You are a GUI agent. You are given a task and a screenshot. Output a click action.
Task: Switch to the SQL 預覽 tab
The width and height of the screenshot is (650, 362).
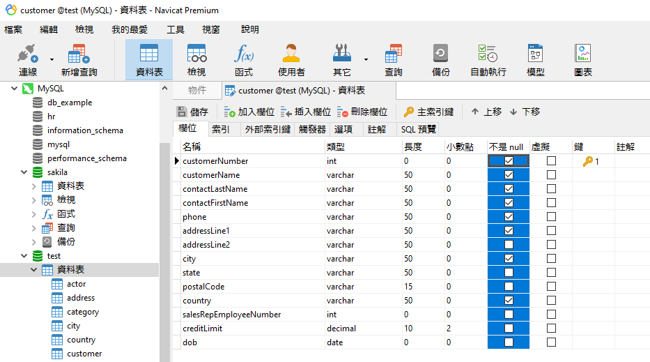tap(418, 129)
